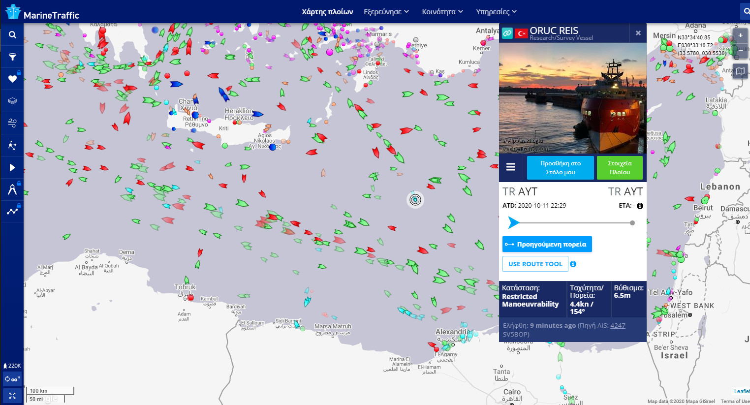Expand the Κοινότητα dropdown menu
750x405 pixels.
click(442, 11)
